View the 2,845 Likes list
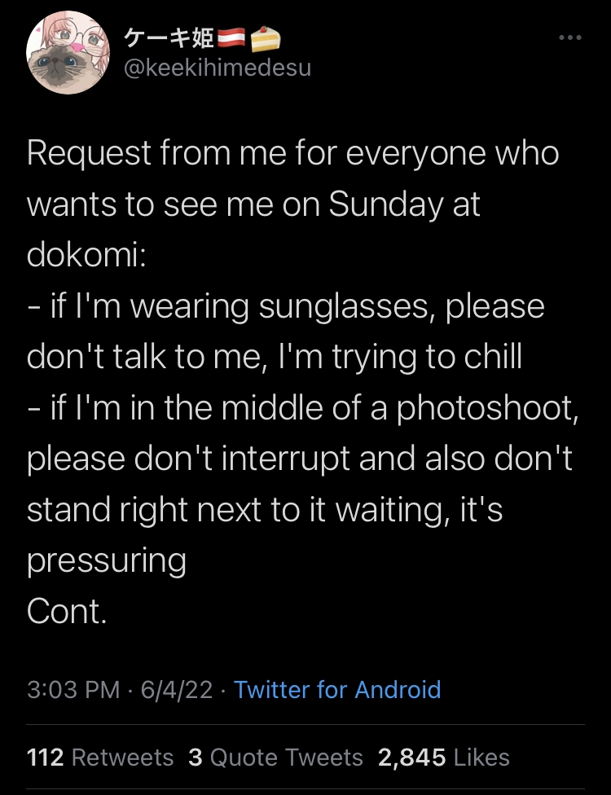 [x=444, y=758]
